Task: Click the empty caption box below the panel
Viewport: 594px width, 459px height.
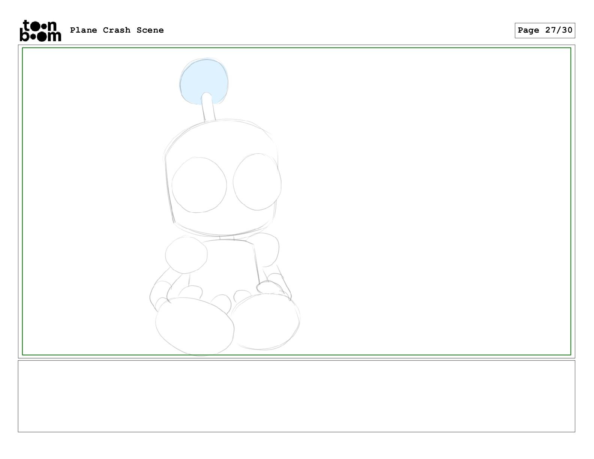Action: coord(296,396)
